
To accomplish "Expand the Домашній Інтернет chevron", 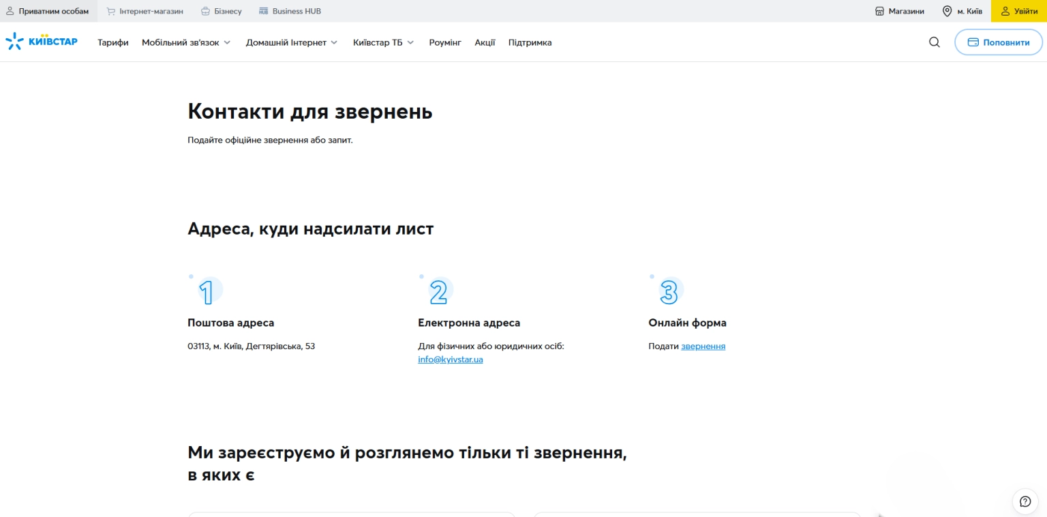I will coord(334,42).
